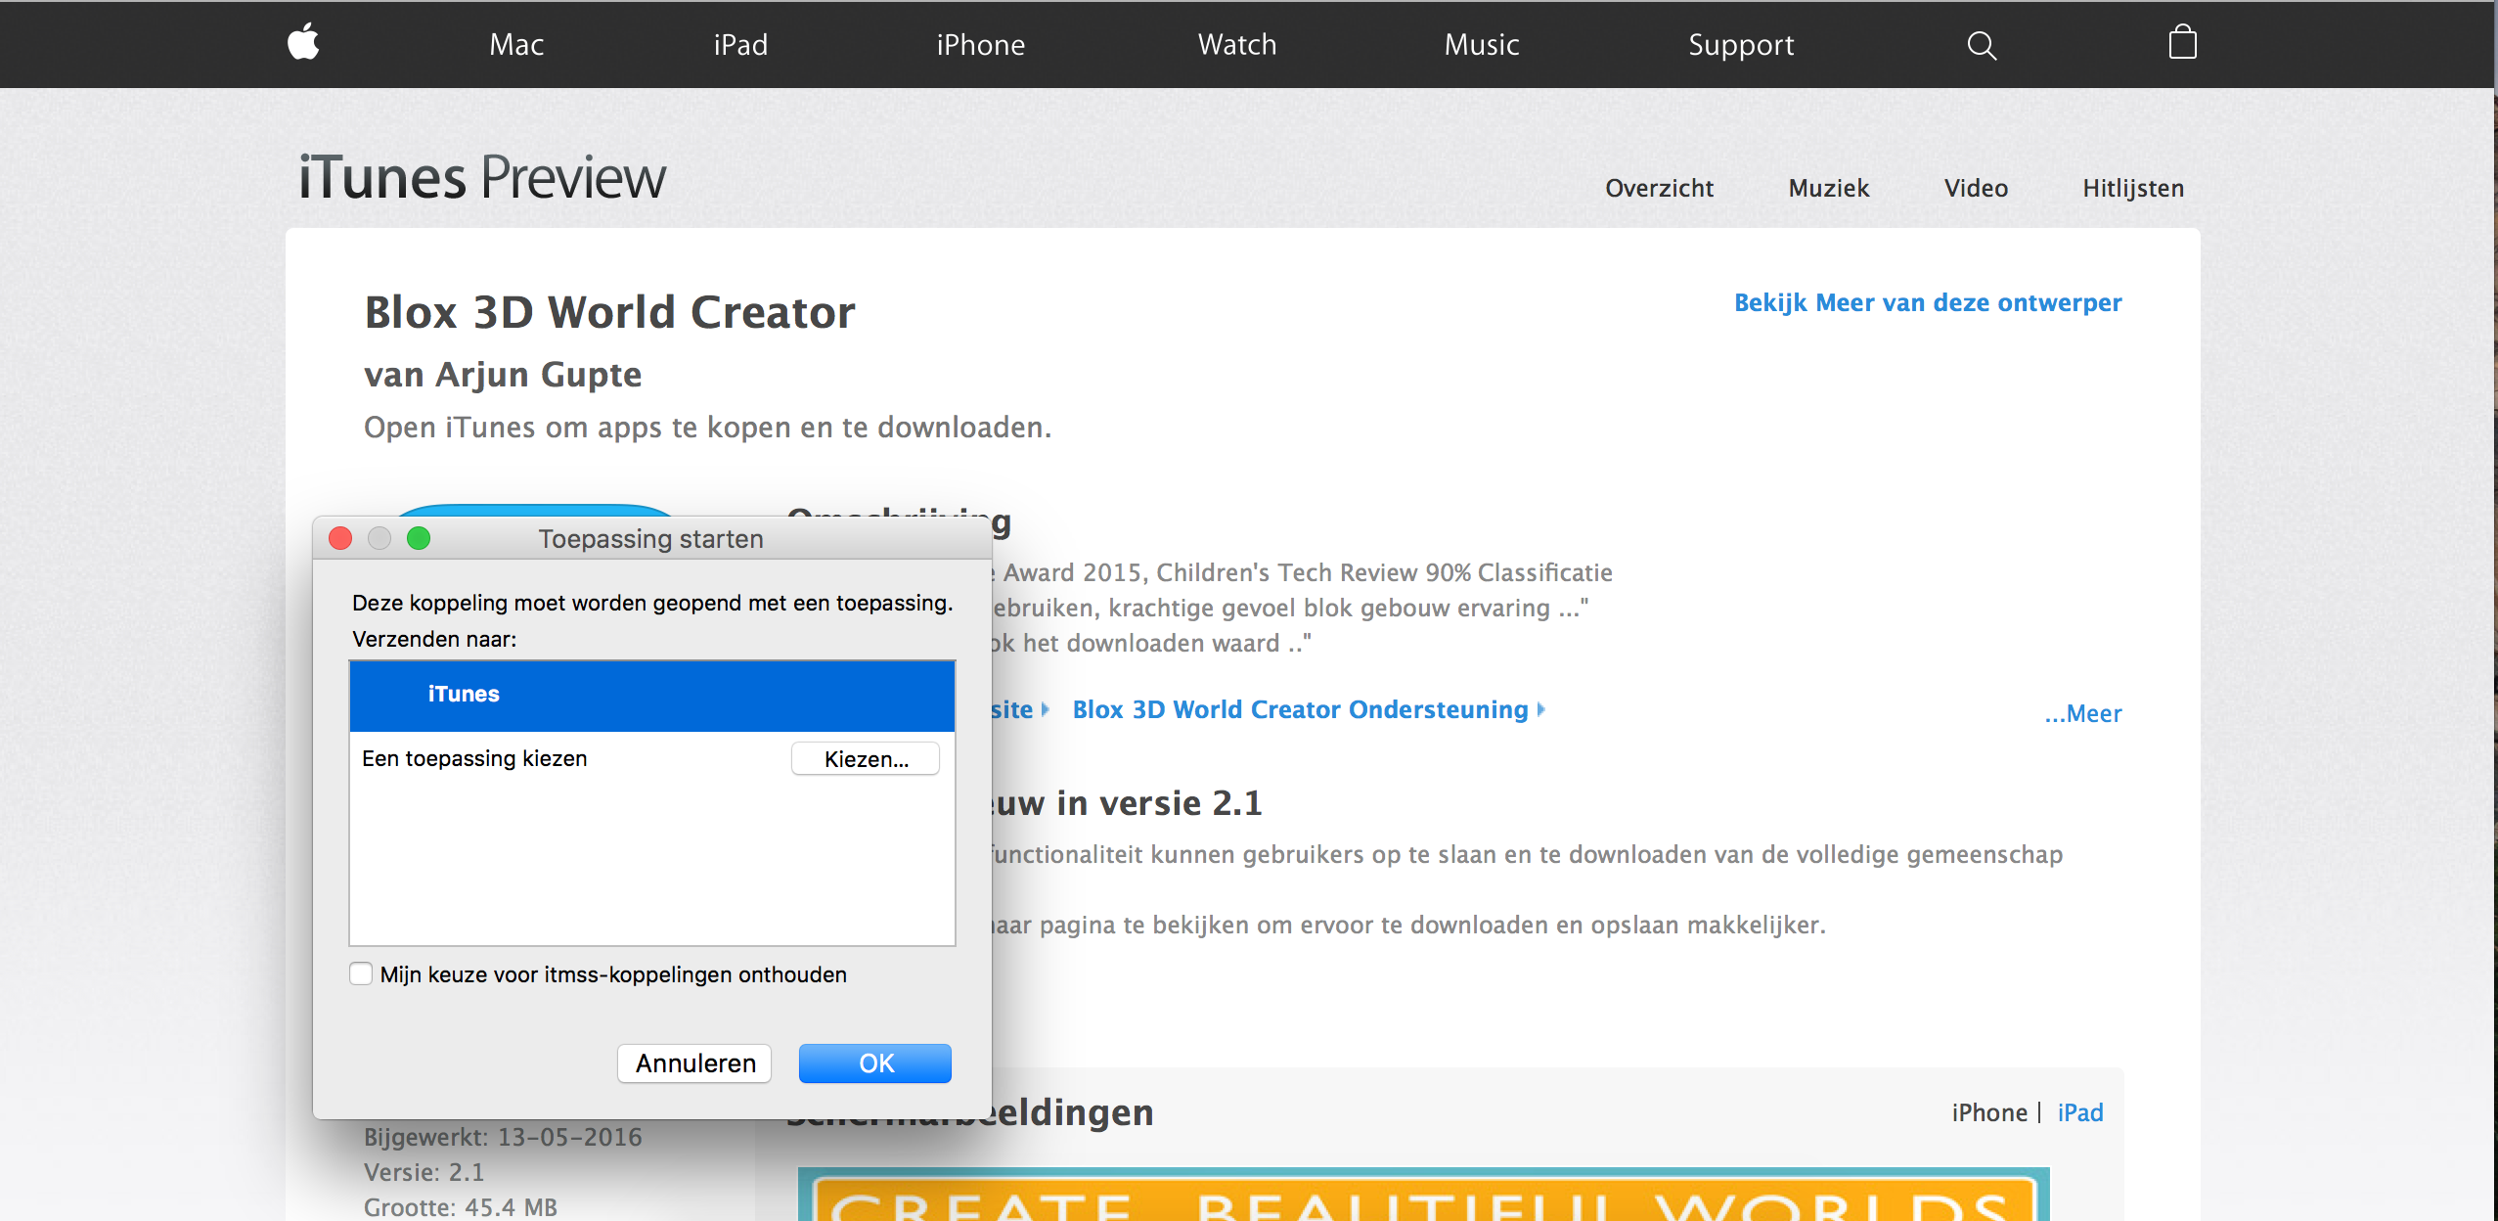The image size is (2498, 1221).
Task: Click the Apple logo icon
Action: pyautogui.click(x=303, y=42)
